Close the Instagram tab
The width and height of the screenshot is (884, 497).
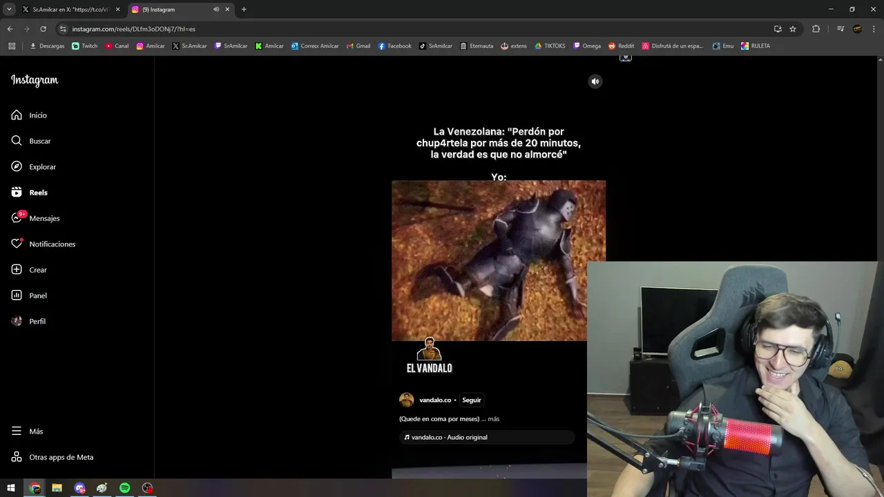[227, 10]
